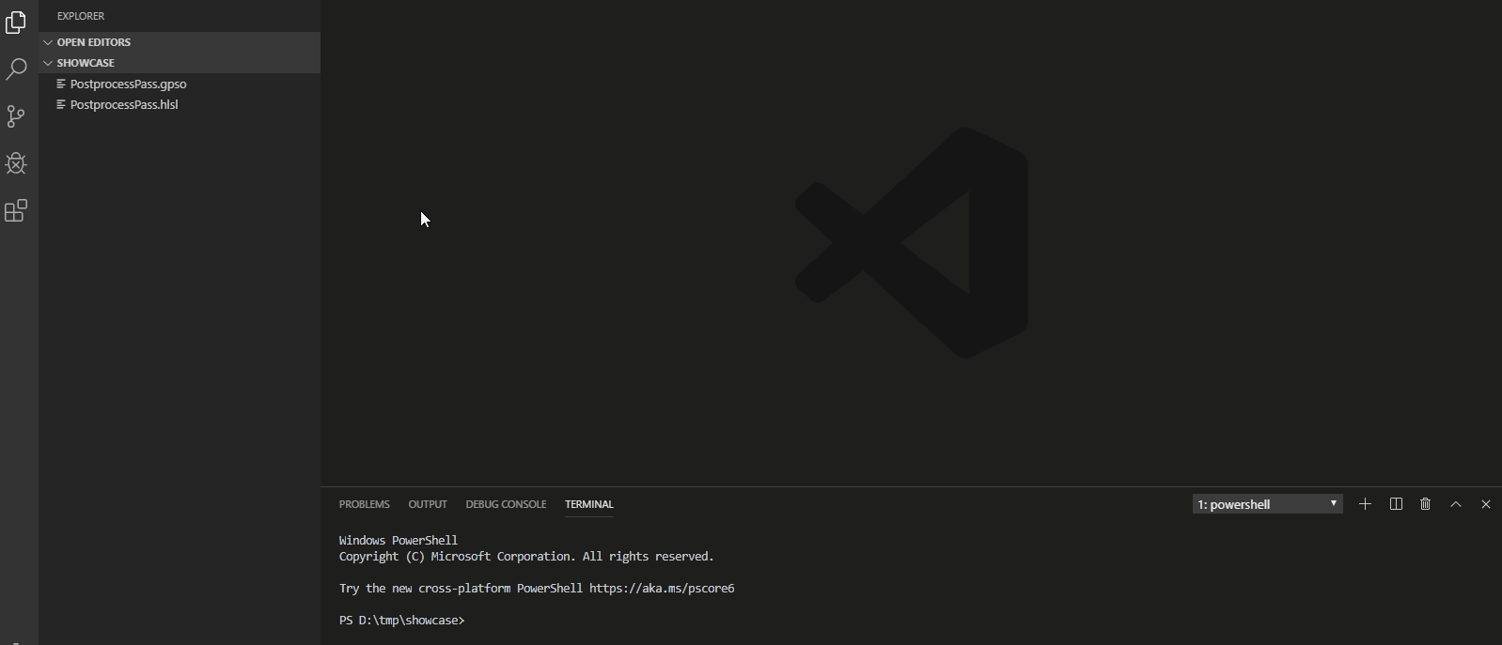Image resolution: width=1502 pixels, height=645 pixels.
Task: Kill terminal using trash icon
Action: (1425, 504)
